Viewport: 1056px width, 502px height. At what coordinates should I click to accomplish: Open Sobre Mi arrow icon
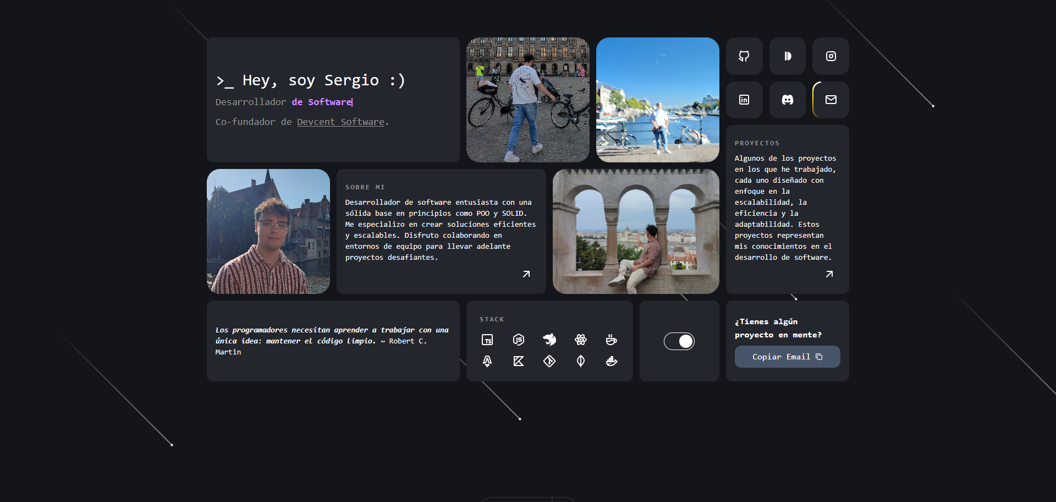pos(526,274)
